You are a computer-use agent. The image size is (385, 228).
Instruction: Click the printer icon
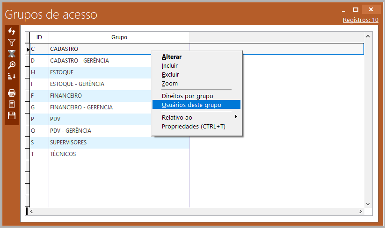coord(12,93)
